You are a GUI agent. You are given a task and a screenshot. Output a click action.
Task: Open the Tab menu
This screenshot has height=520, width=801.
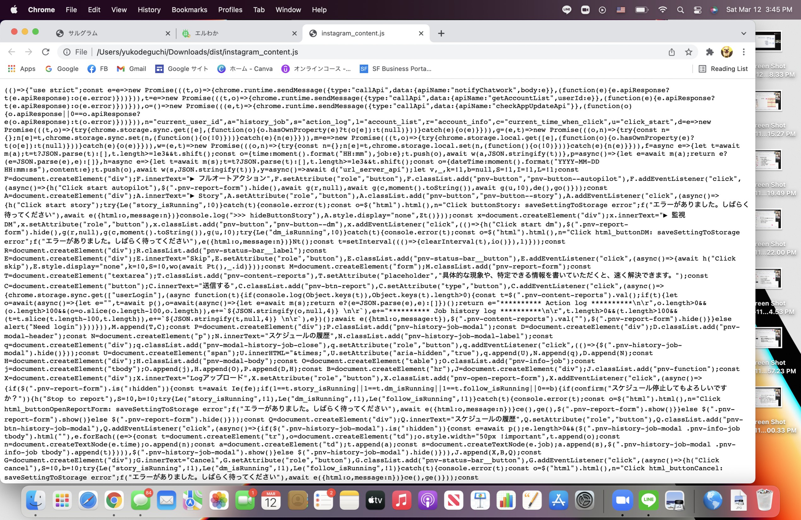(x=259, y=10)
